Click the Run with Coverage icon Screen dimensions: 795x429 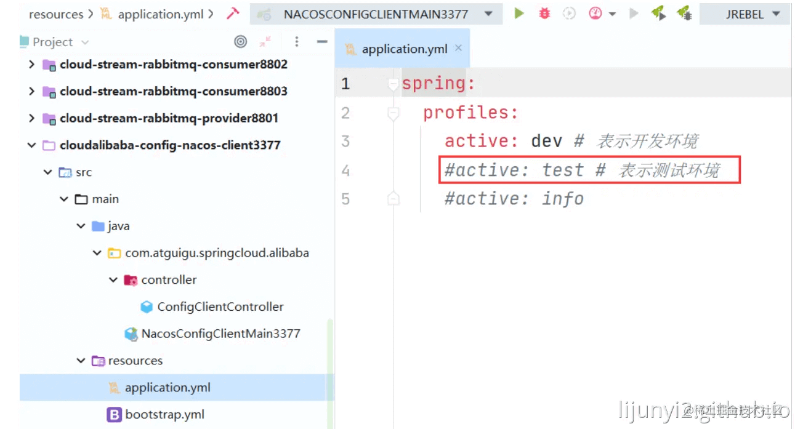point(570,14)
